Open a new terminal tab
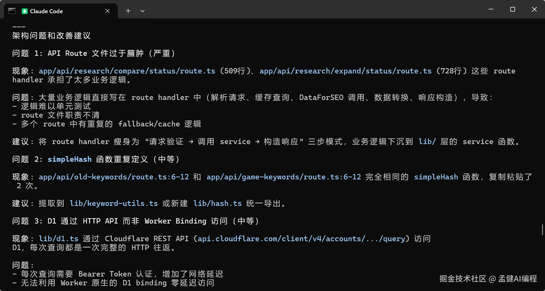This screenshot has height=291, width=545. coord(128,11)
